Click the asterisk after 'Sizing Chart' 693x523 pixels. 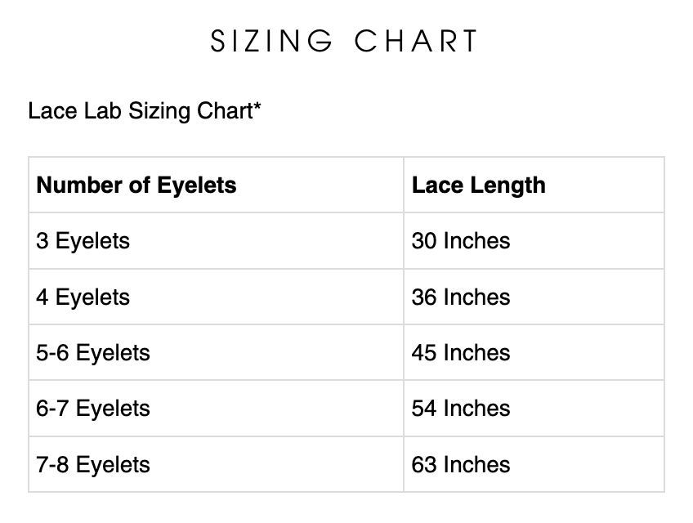point(257,108)
